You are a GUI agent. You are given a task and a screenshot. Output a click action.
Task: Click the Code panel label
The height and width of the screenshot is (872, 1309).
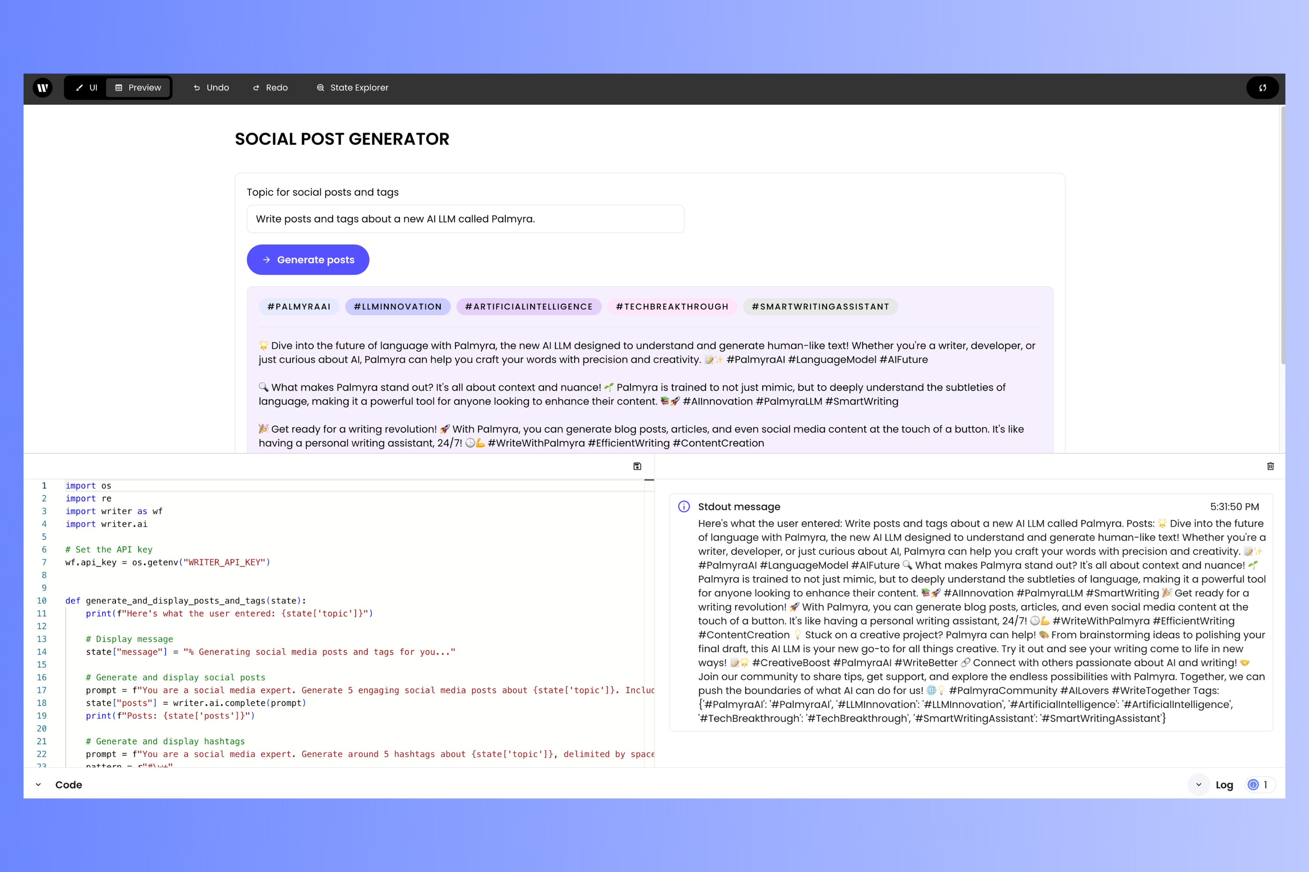tap(69, 785)
